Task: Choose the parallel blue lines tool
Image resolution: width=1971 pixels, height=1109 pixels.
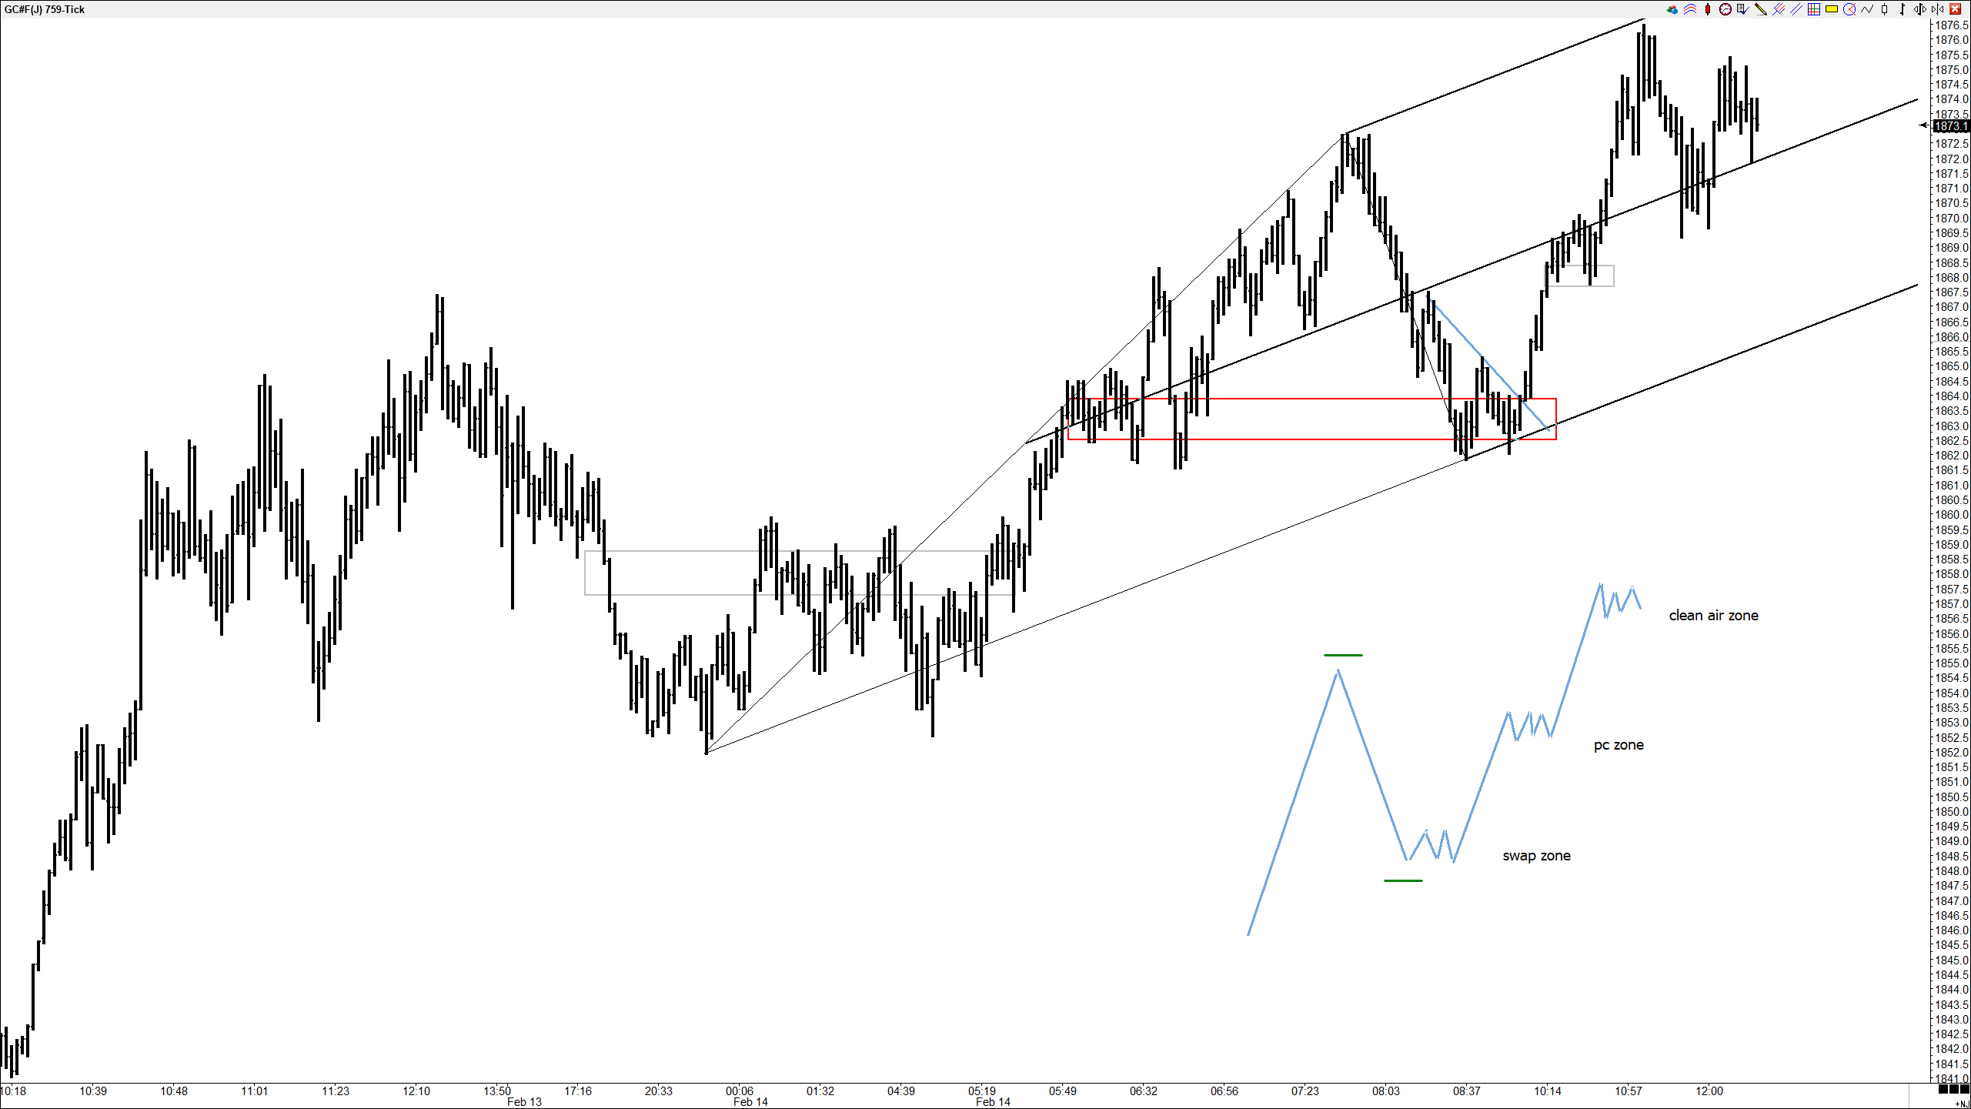Action: point(1796,9)
